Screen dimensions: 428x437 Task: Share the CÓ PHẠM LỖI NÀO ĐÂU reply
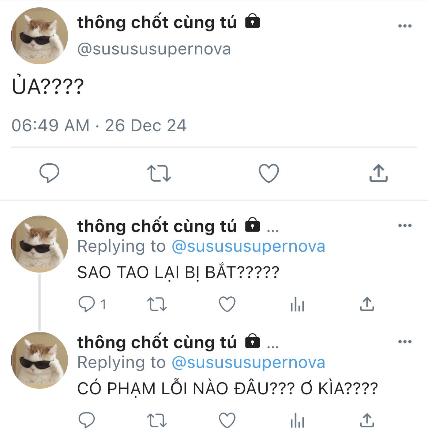pos(367,420)
